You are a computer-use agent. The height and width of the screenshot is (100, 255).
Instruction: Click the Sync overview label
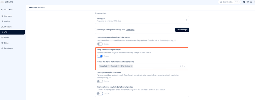(101, 13)
